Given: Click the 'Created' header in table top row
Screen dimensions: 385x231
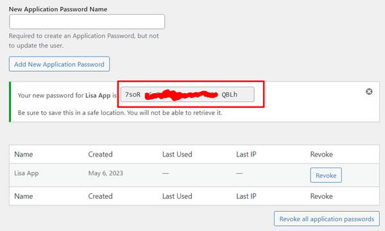Looking at the screenshot, I should pyautogui.click(x=100, y=155).
